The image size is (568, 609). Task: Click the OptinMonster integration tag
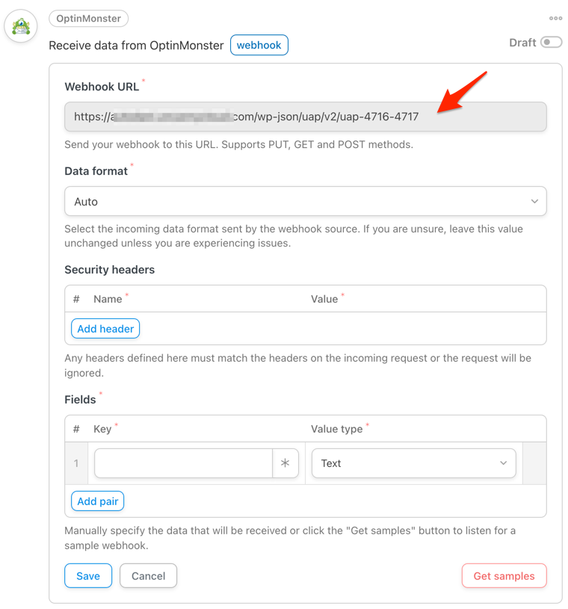pos(89,19)
